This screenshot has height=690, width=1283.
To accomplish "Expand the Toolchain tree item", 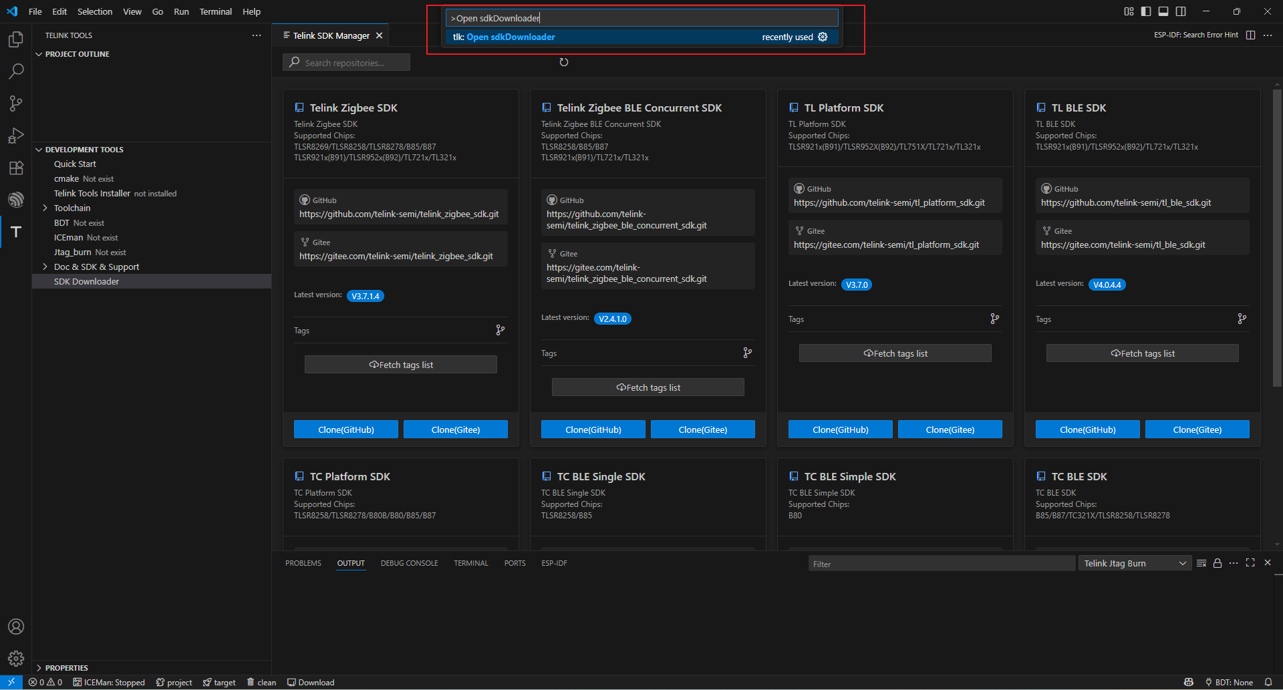I will pos(45,208).
